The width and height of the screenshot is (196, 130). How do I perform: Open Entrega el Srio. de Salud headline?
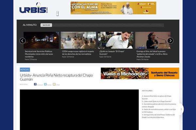click(152, 54)
